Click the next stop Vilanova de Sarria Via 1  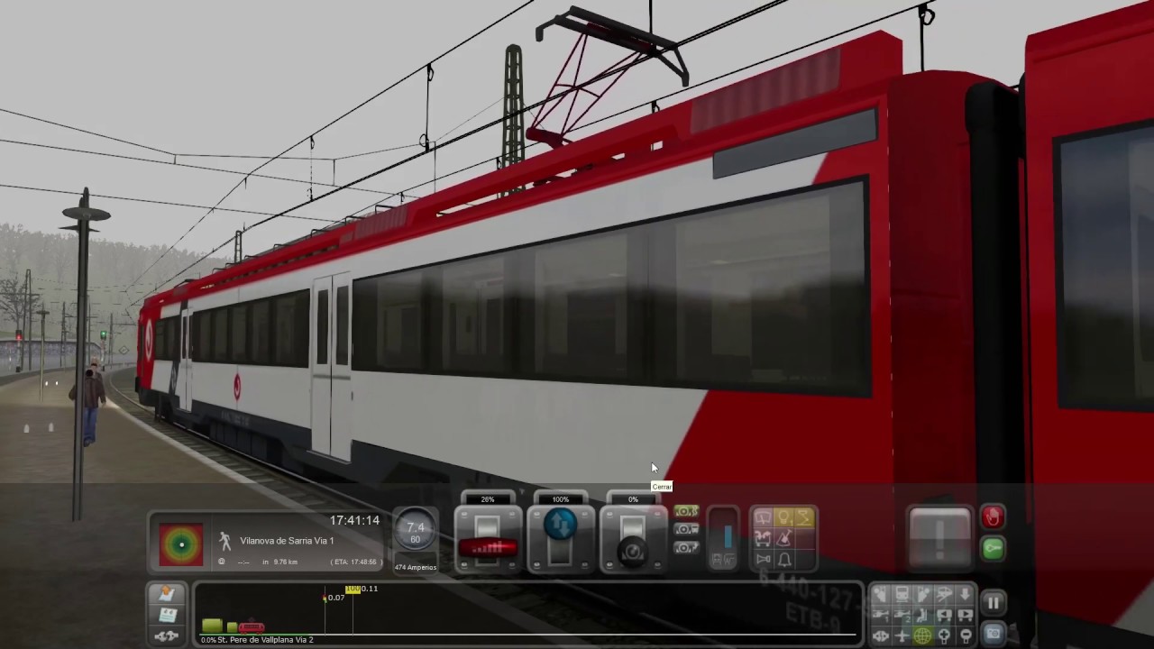287,541
